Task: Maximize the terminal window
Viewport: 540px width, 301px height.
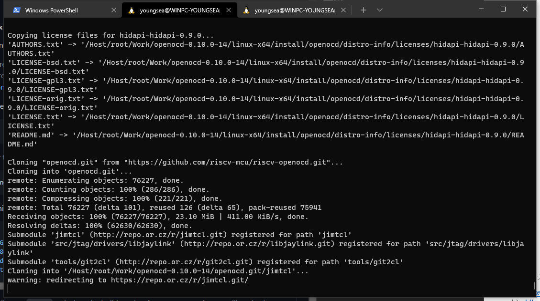Action: (x=503, y=9)
